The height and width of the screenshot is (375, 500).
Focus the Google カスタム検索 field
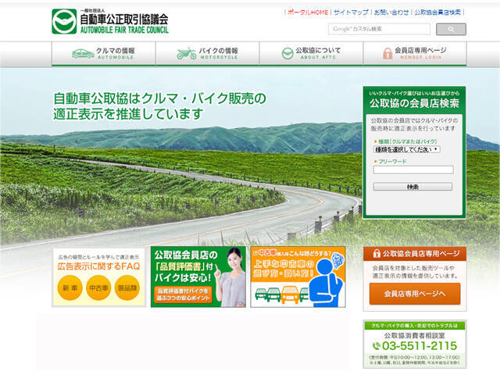pos(379,29)
